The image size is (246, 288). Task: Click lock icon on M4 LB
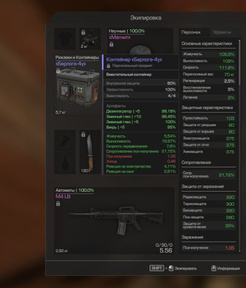[x=58, y=204]
